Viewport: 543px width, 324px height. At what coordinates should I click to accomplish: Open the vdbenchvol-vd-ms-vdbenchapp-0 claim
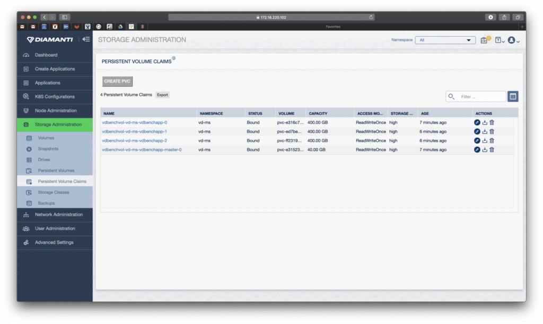(x=134, y=122)
